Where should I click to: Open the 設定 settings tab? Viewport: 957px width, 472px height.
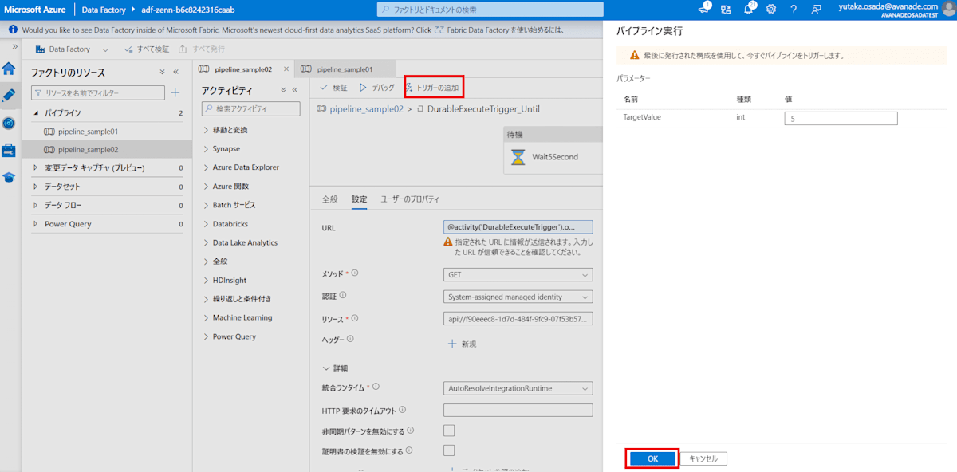click(x=360, y=199)
